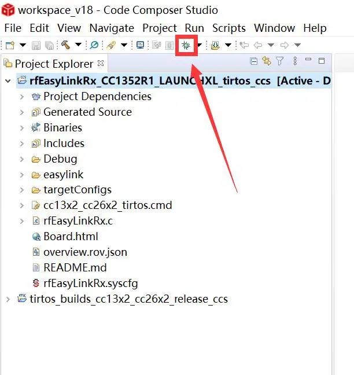Select Includes item

point(64,143)
